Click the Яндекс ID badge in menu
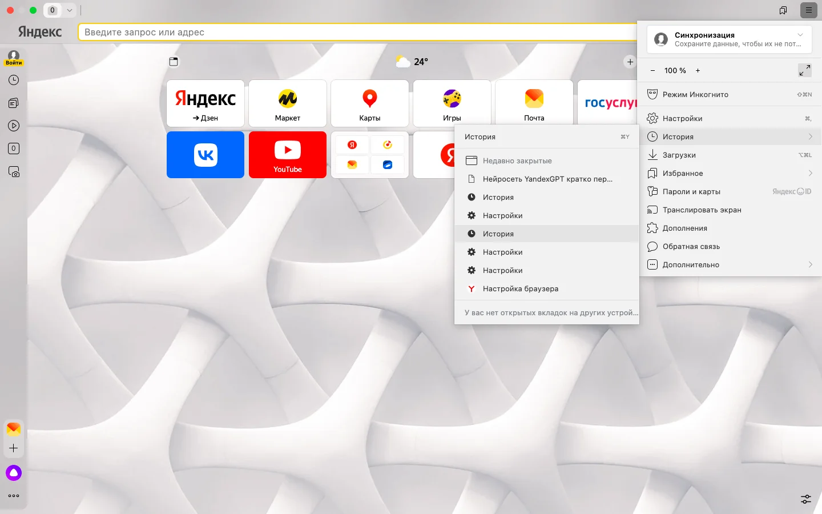The height and width of the screenshot is (514, 822). click(x=792, y=192)
